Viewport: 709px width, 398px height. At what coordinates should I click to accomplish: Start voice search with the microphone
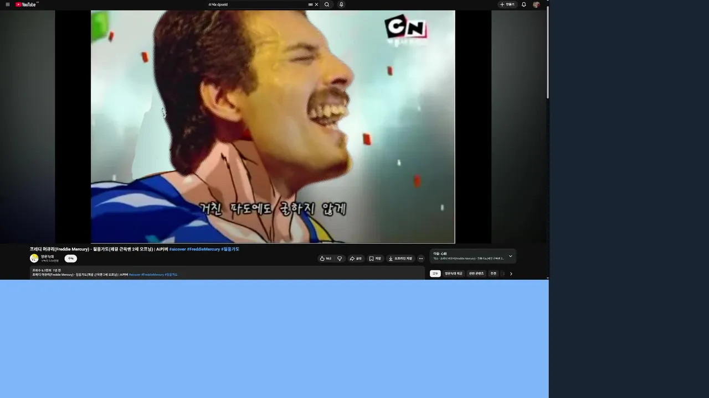click(x=341, y=4)
